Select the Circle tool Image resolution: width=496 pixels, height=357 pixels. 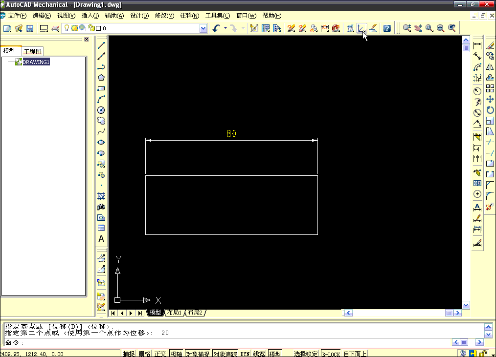pos(101,110)
